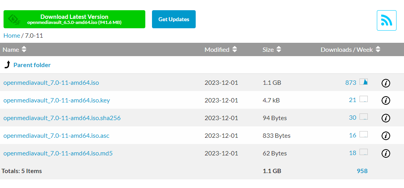
Task: Click the 2023-12-01 date of the .iso.md5 row
Action: (x=221, y=153)
